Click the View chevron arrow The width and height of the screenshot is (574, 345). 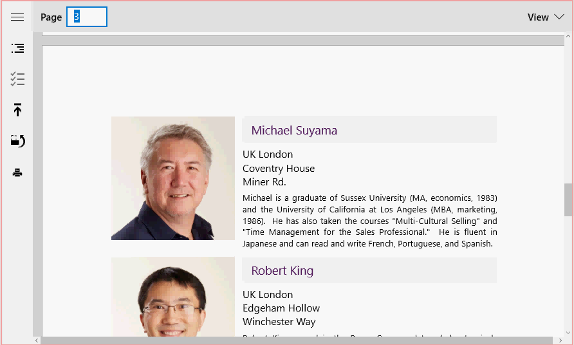[559, 17]
